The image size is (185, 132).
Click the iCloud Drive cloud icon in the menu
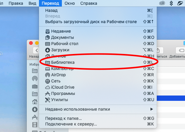click(x=48, y=88)
